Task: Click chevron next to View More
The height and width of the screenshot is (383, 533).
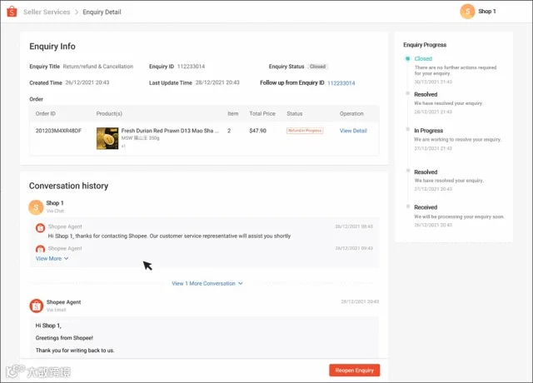Action: [67, 259]
